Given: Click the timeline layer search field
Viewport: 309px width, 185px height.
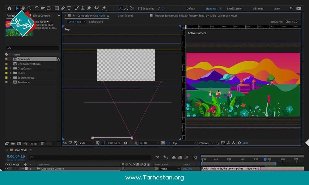Looking at the screenshot, I should [90, 158].
